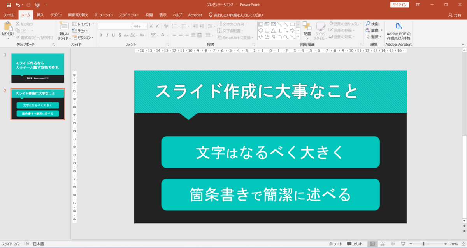Open the Insert (挿入) ribbon tab
This screenshot has width=467, height=248.
tap(40, 15)
